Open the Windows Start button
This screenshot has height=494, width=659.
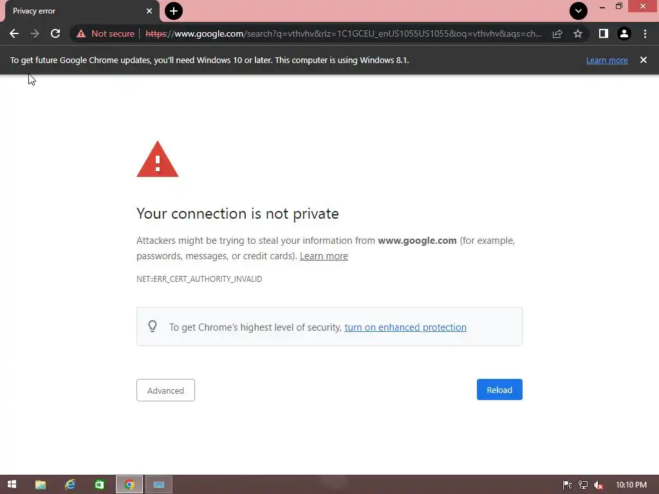12,484
